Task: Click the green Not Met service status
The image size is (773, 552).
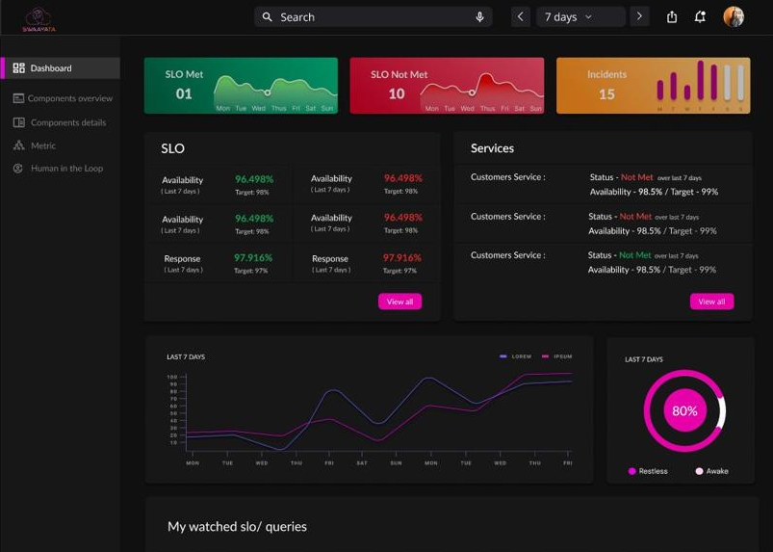Action: point(635,255)
